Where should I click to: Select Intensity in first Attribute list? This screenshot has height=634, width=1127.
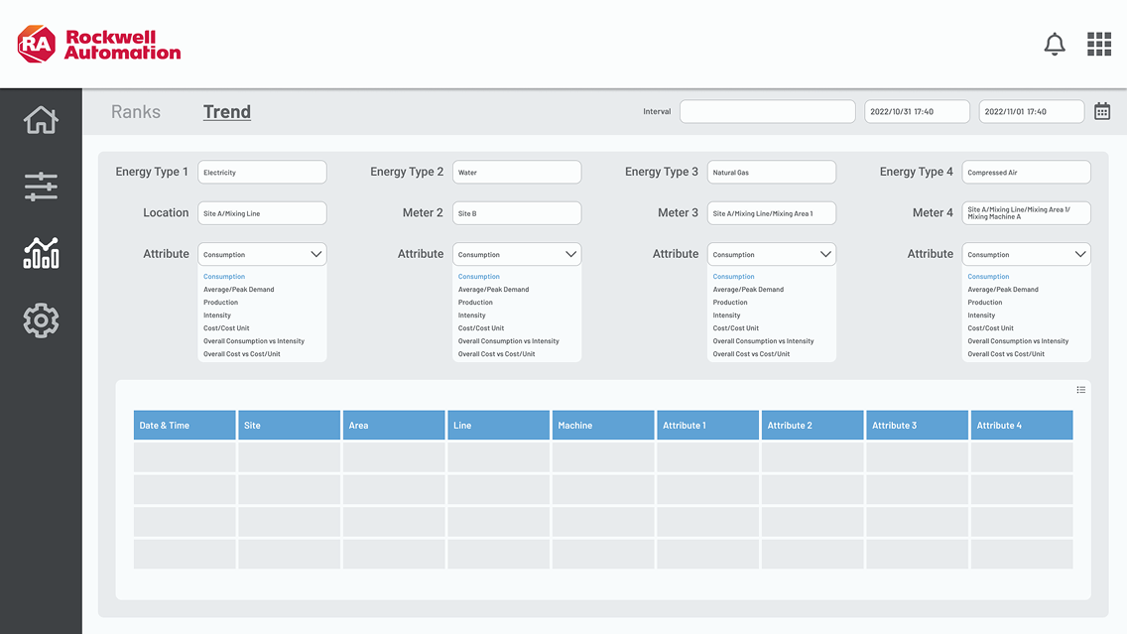click(217, 315)
